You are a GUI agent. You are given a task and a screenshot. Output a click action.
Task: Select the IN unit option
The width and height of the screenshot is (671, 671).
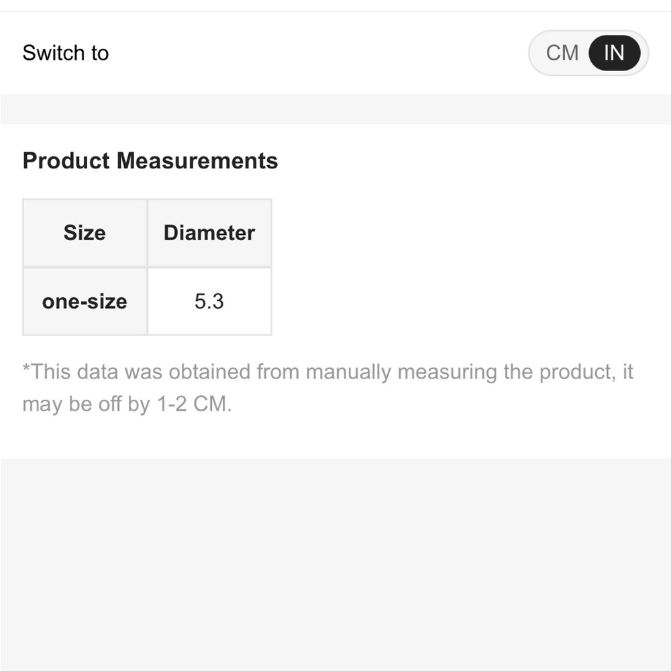click(614, 52)
